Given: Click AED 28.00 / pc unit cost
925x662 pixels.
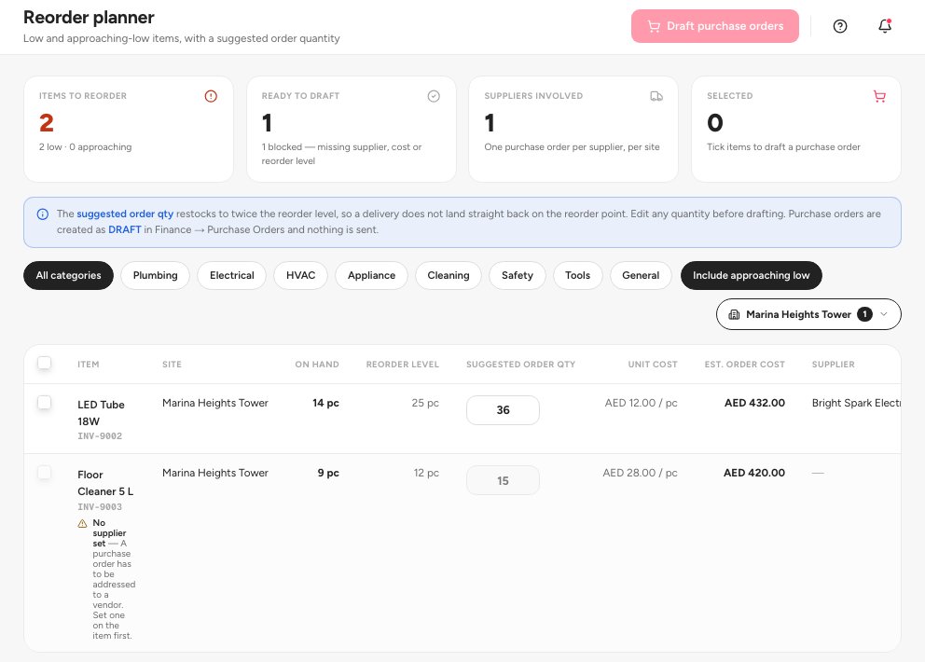Looking at the screenshot, I should point(640,473).
